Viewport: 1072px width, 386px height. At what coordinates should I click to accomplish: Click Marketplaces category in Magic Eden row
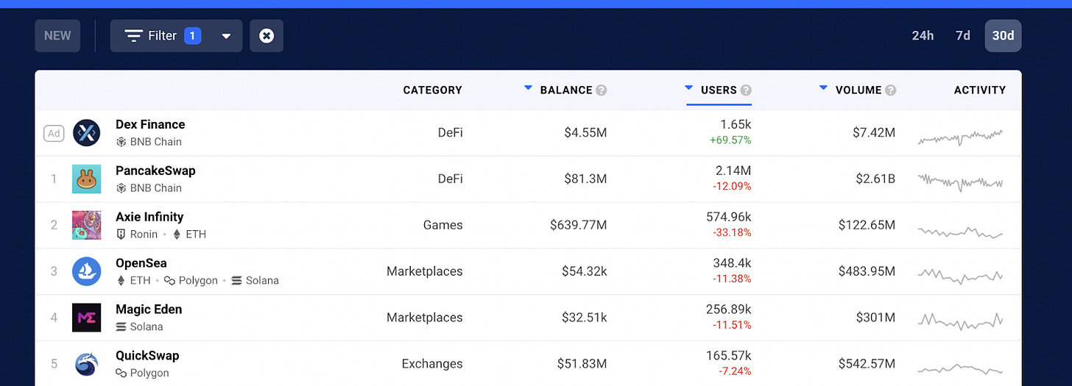pyautogui.click(x=425, y=318)
